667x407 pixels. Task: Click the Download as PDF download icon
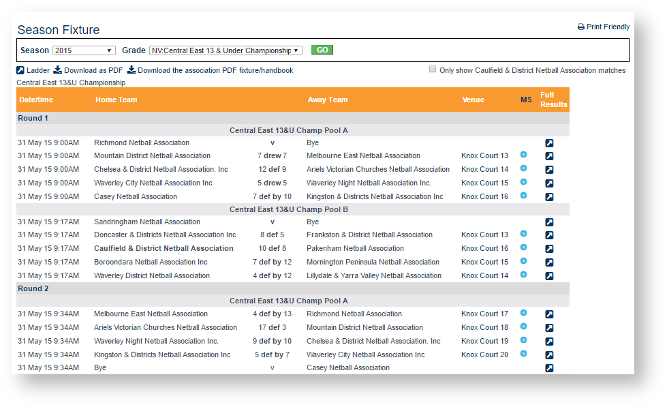point(57,70)
